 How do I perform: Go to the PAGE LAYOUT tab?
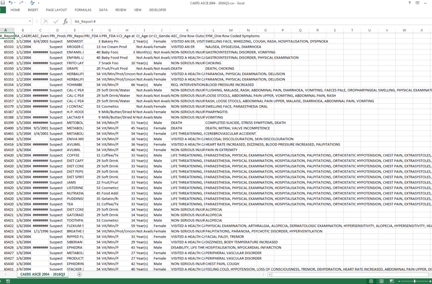(x=56, y=10)
